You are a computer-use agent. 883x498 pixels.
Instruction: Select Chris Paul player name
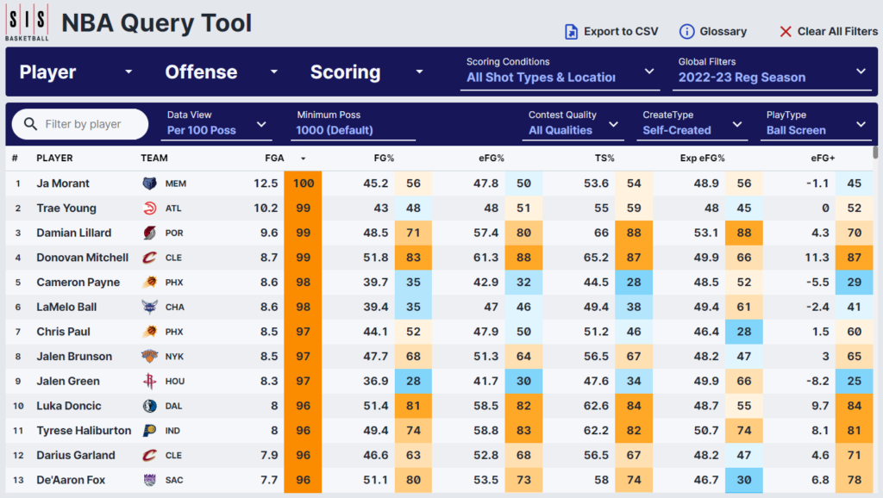63,332
